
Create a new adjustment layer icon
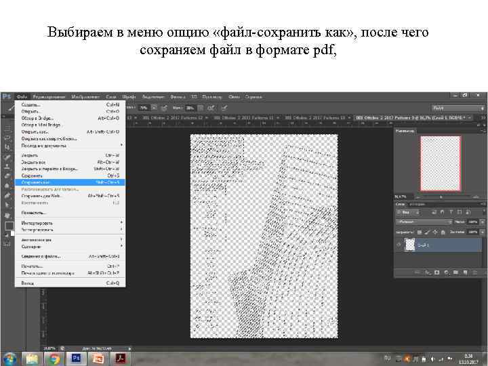click(x=446, y=272)
